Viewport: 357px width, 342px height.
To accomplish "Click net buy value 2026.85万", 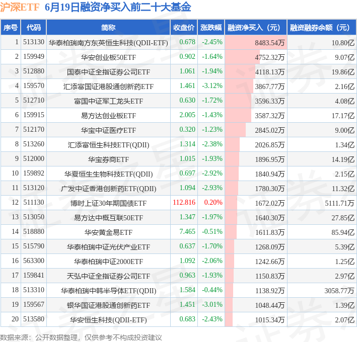I will pyautogui.click(x=269, y=145).
